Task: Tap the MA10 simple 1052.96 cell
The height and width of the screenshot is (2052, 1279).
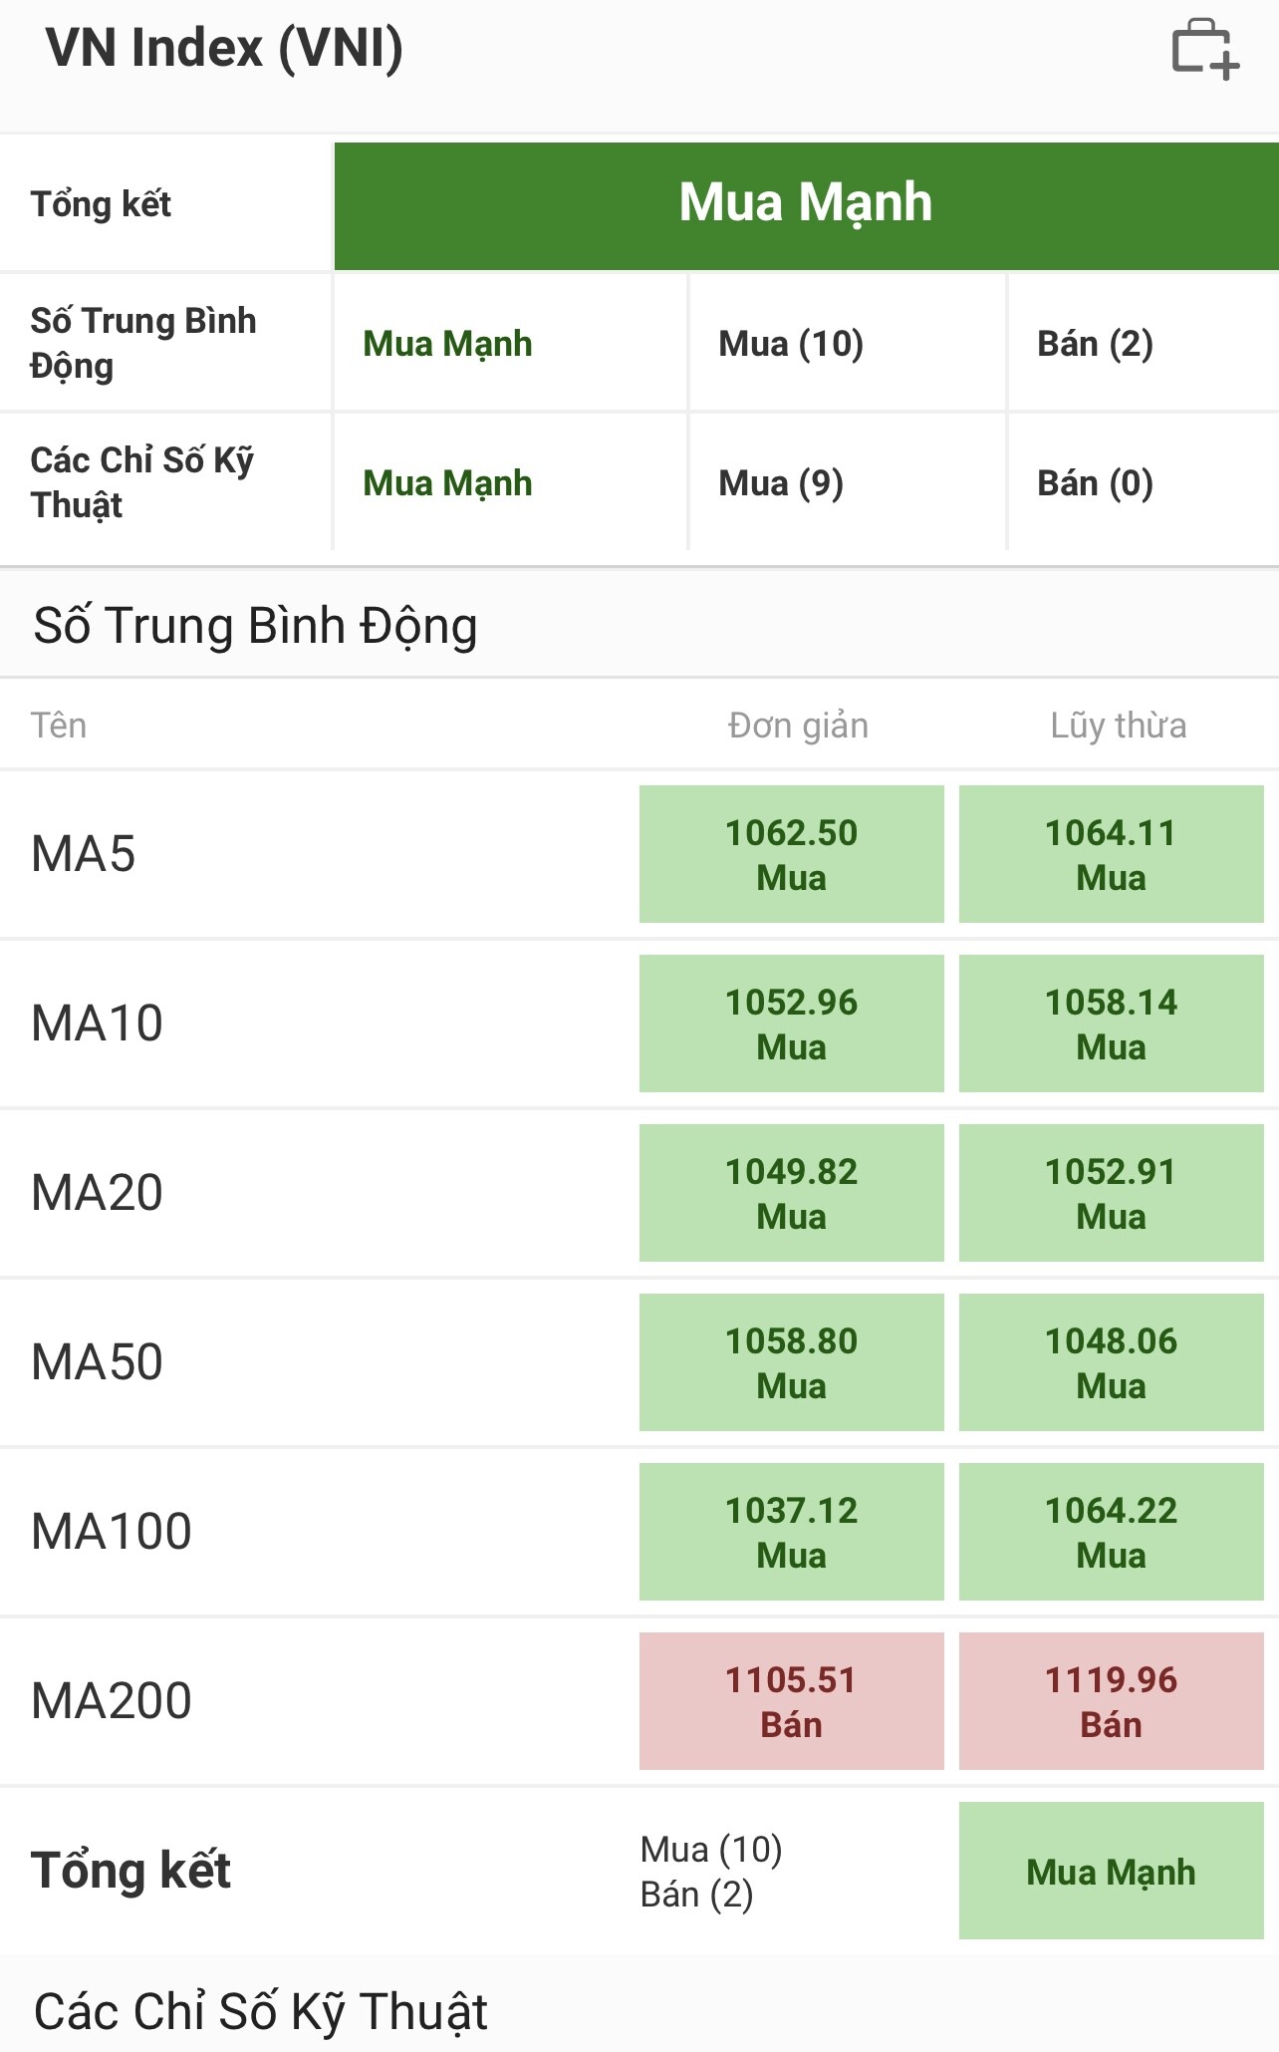Action: click(x=791, y=1024)
